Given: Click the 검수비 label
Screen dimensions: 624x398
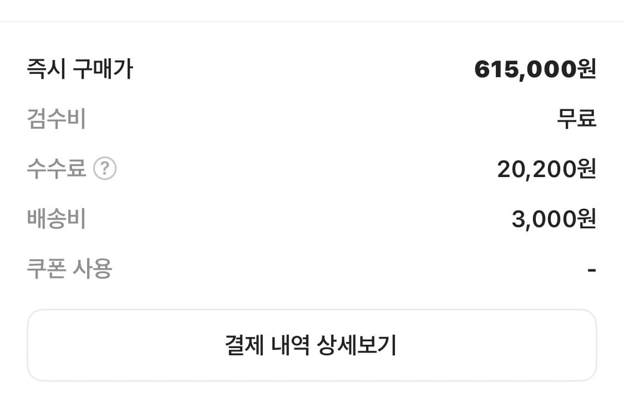Looking at the screenshot, I should point(57,119).
